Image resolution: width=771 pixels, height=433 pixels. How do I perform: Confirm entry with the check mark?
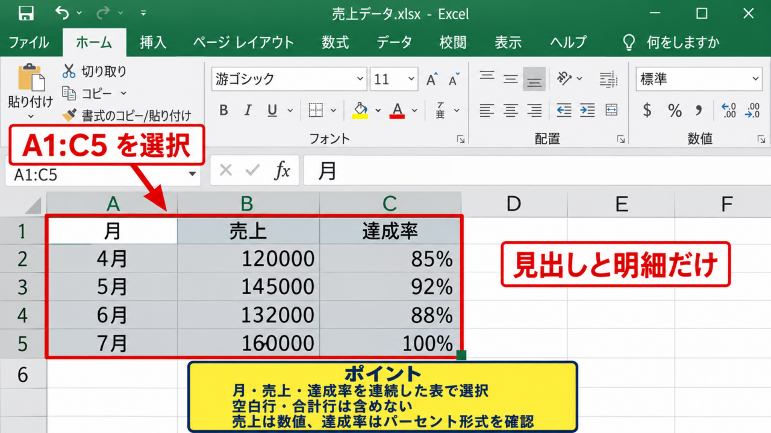[x=253, y=171]
